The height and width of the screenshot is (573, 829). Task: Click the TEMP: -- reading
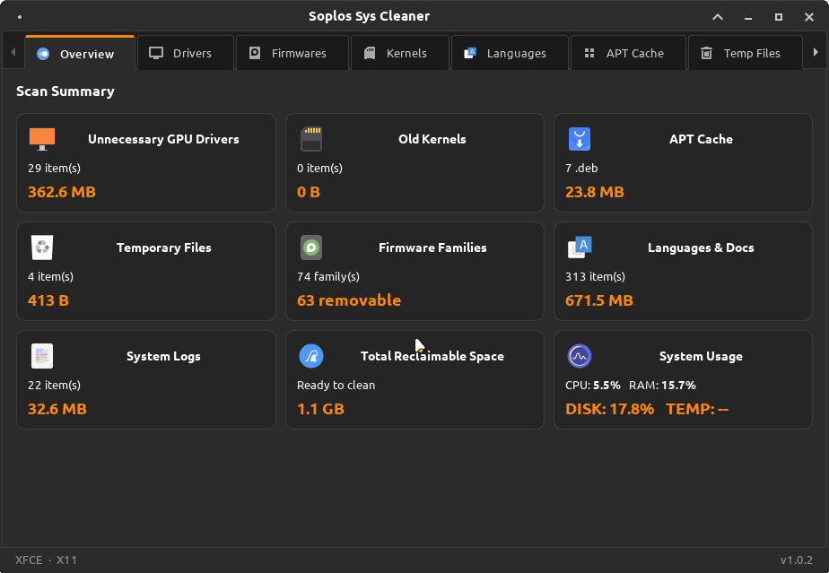coord(697,409)
